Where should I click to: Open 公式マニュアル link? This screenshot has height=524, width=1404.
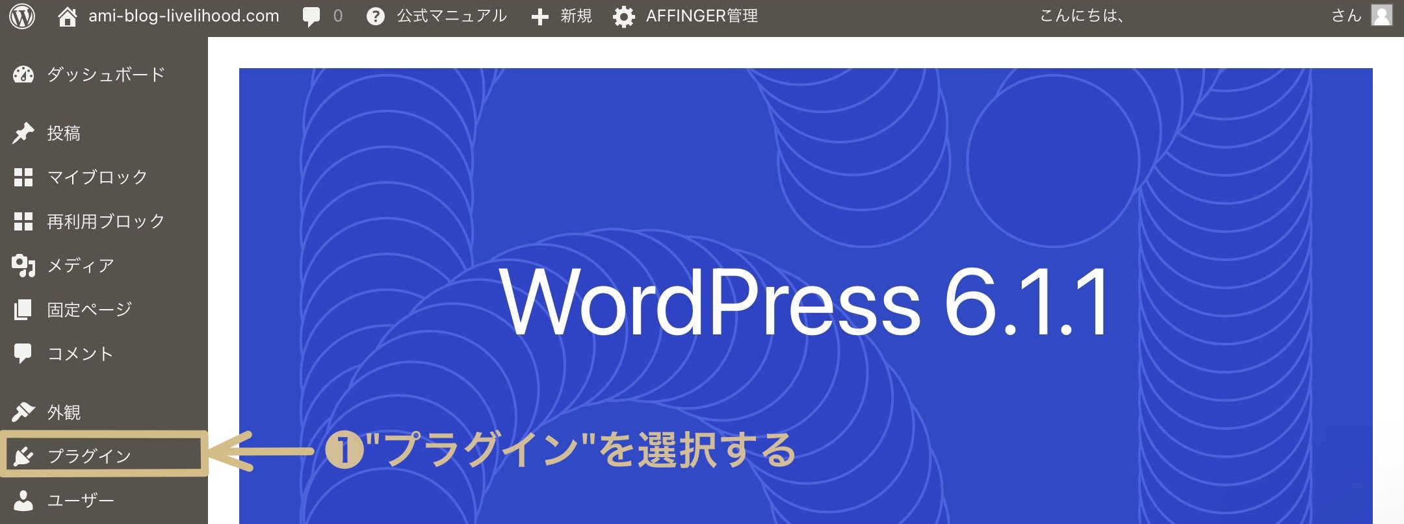452,16
